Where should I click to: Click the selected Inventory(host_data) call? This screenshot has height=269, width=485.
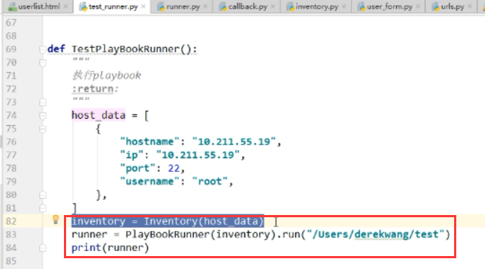204,222
